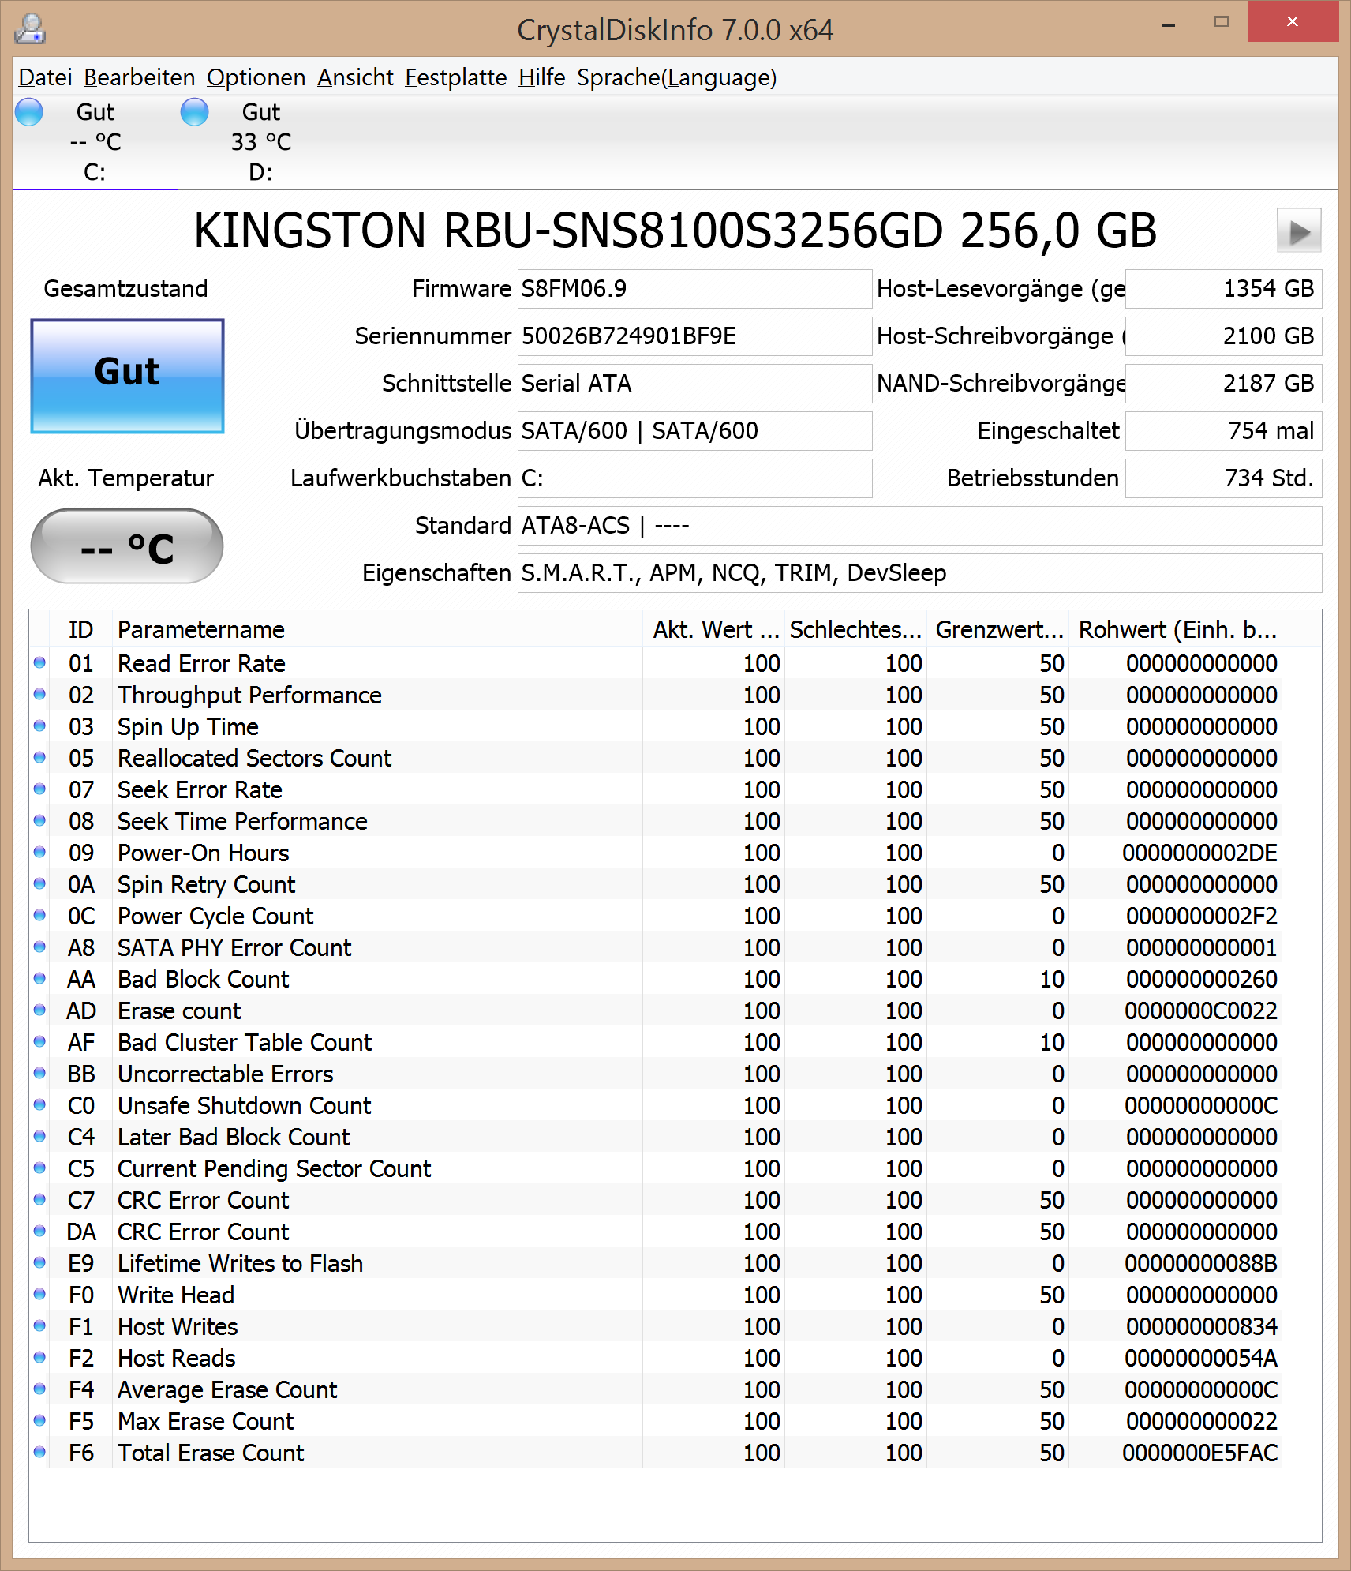This screenshot has height=1571, width=1351.
Task: Open the Festplatte menu
Action: pyautogui.click(x=456, y=77)
